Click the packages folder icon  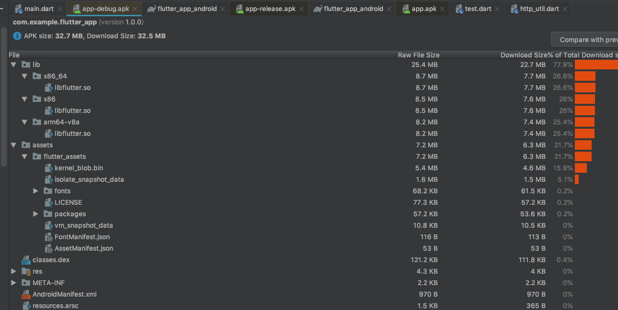click(x=48, y=214)
